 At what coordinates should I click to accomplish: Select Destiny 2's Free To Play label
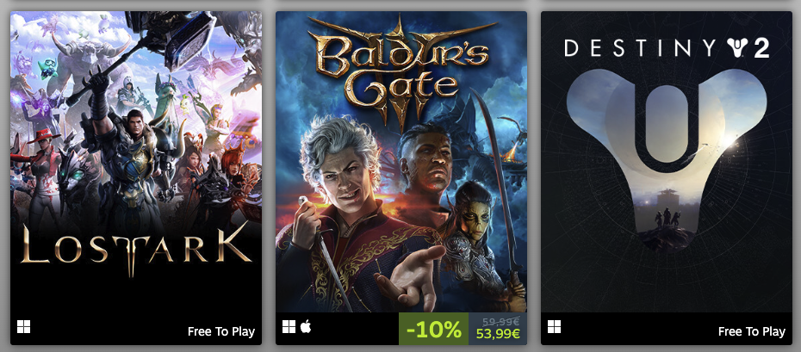(751, 331)
